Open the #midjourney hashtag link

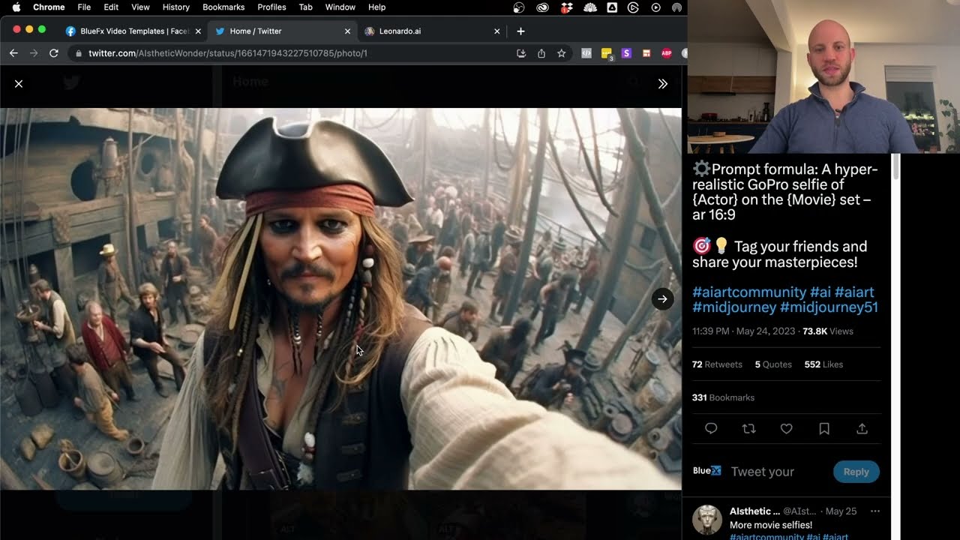[734, 307]
